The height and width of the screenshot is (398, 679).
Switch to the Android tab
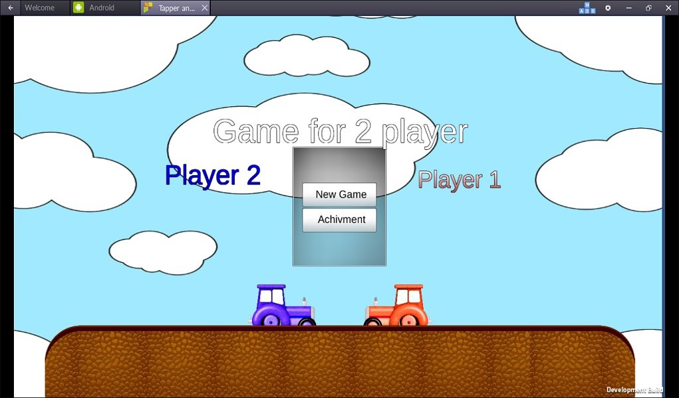click(101, 7)
